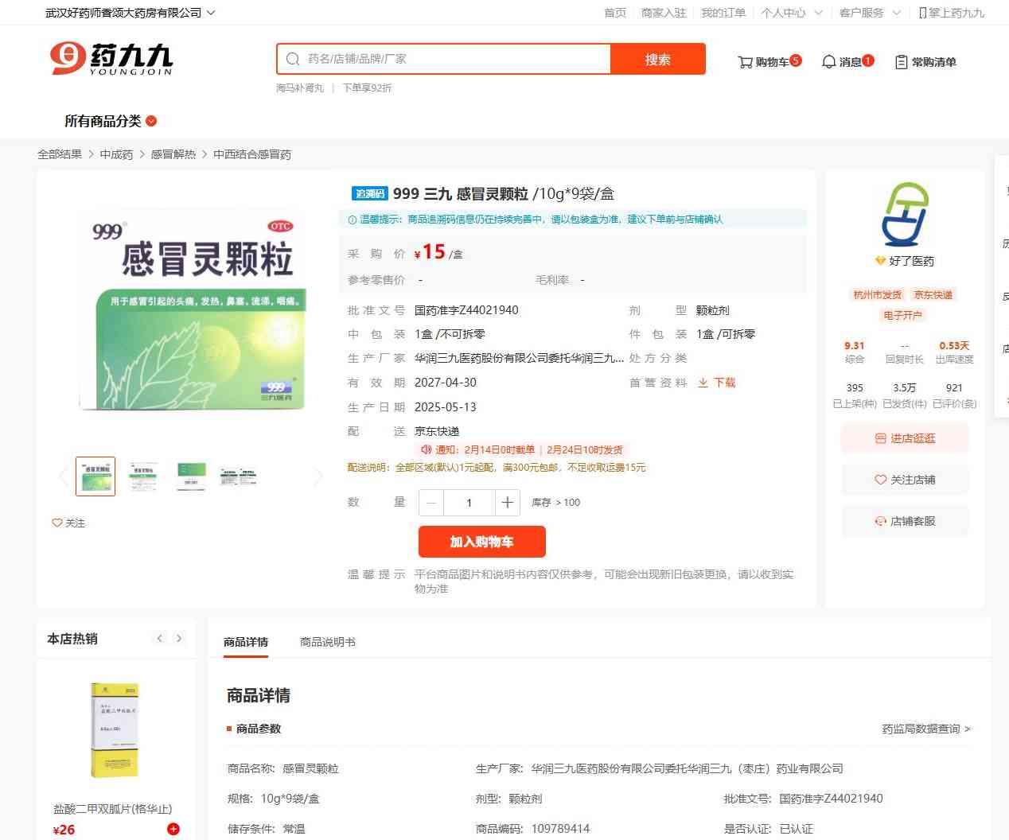1009x840 pixels.
Task: Add the red plus on 盐酸二甲双胍片
Action: [x=173, y=829]
